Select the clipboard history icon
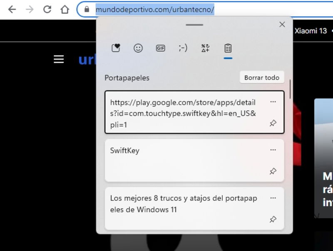The image size is (333, 251). pos(227,48)
